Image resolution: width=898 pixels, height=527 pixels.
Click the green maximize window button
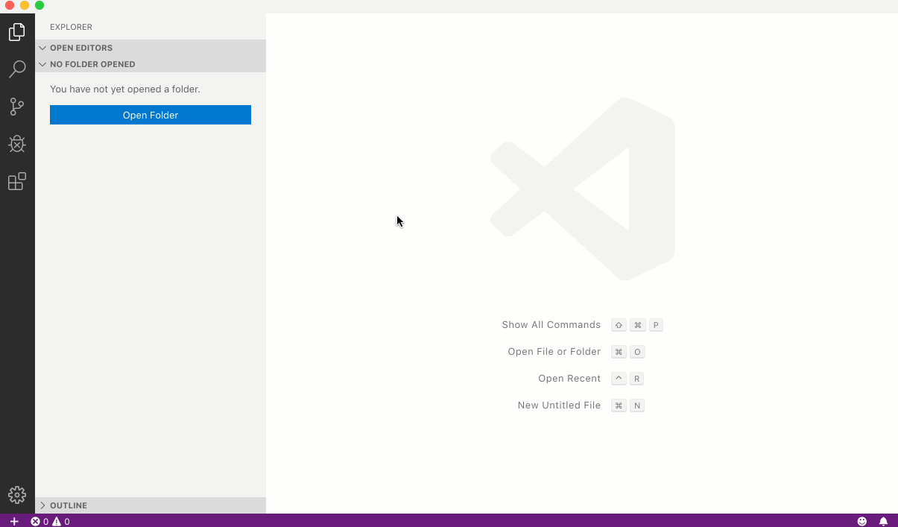pos(39,5)
